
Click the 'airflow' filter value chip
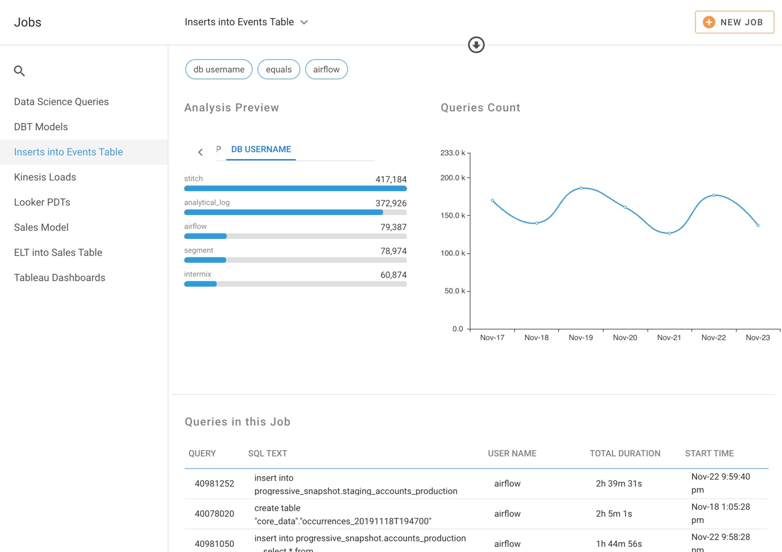coord(326,69)
